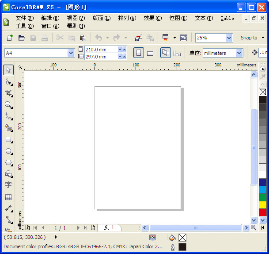Switch page to landscape orientation
The width and height of the screenshot is (269, 254).
[x=150, y=53]
